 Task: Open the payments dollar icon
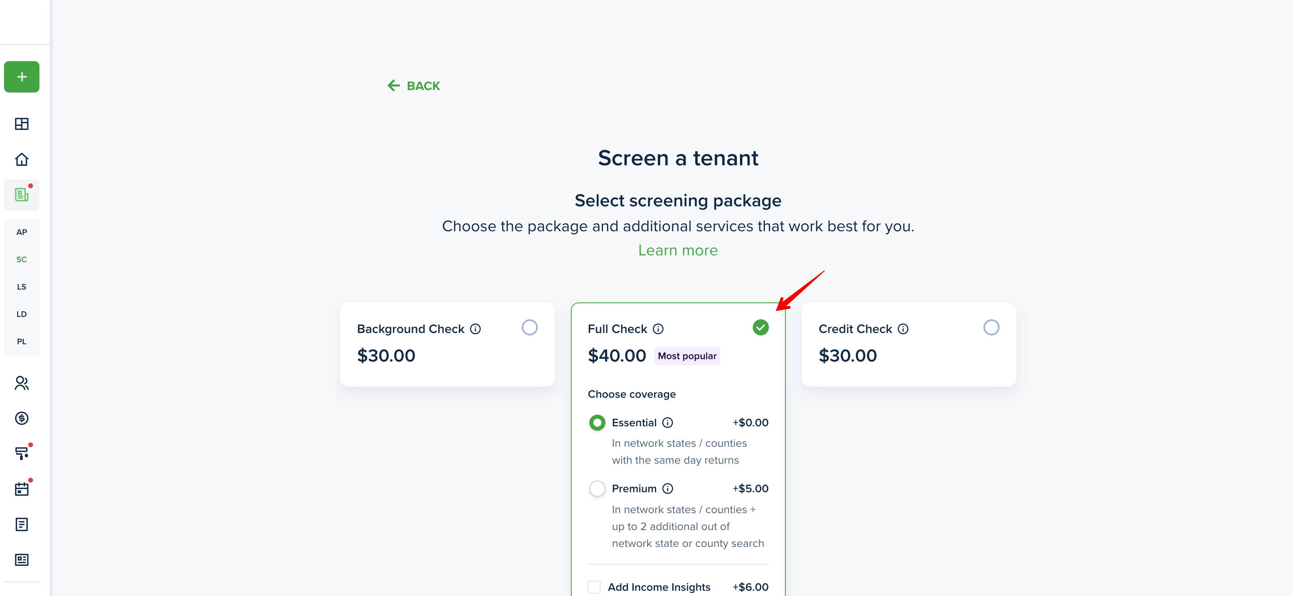[22, 418]
